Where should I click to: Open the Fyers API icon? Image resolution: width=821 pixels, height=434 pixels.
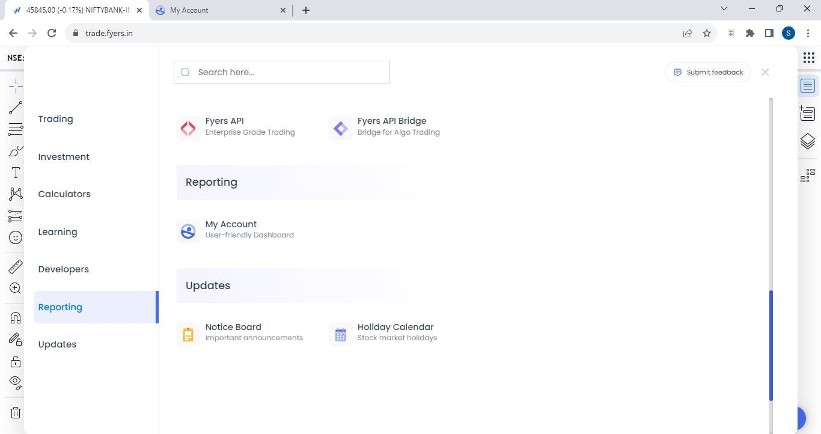pos(188,128)
